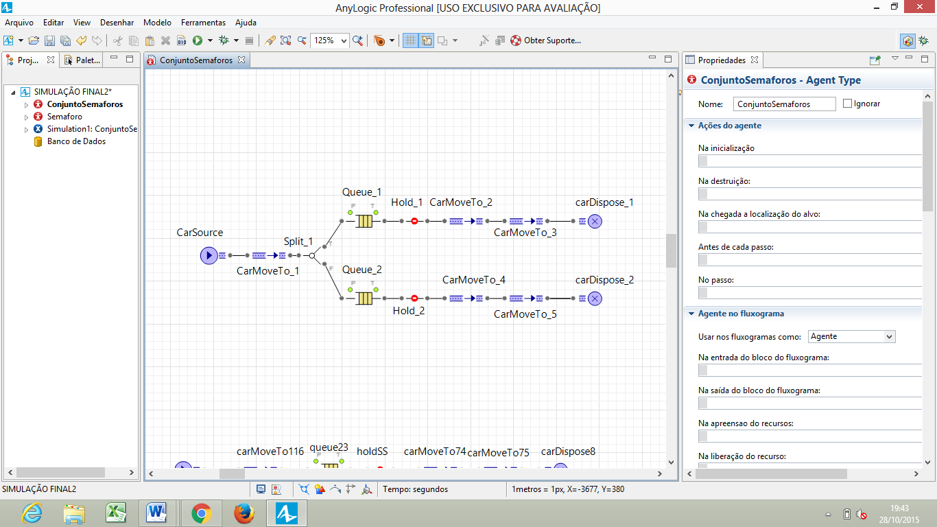Image resolution: width=937 pixels, height=527 pixels.
Task: Save the current model
Action: click(51, 40)
